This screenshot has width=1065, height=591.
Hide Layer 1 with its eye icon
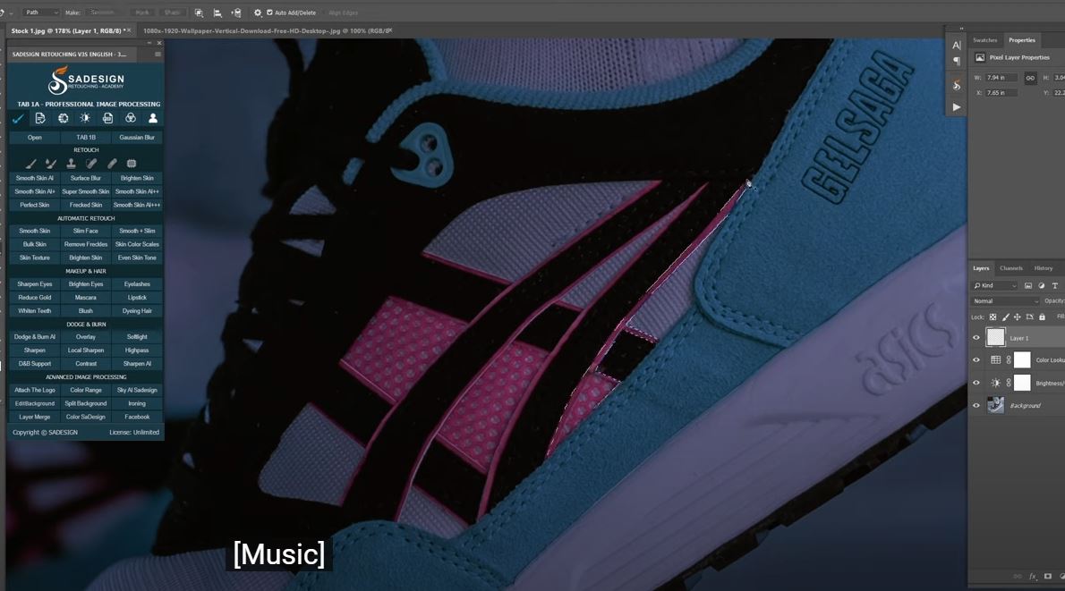click(x=976, y=338)
